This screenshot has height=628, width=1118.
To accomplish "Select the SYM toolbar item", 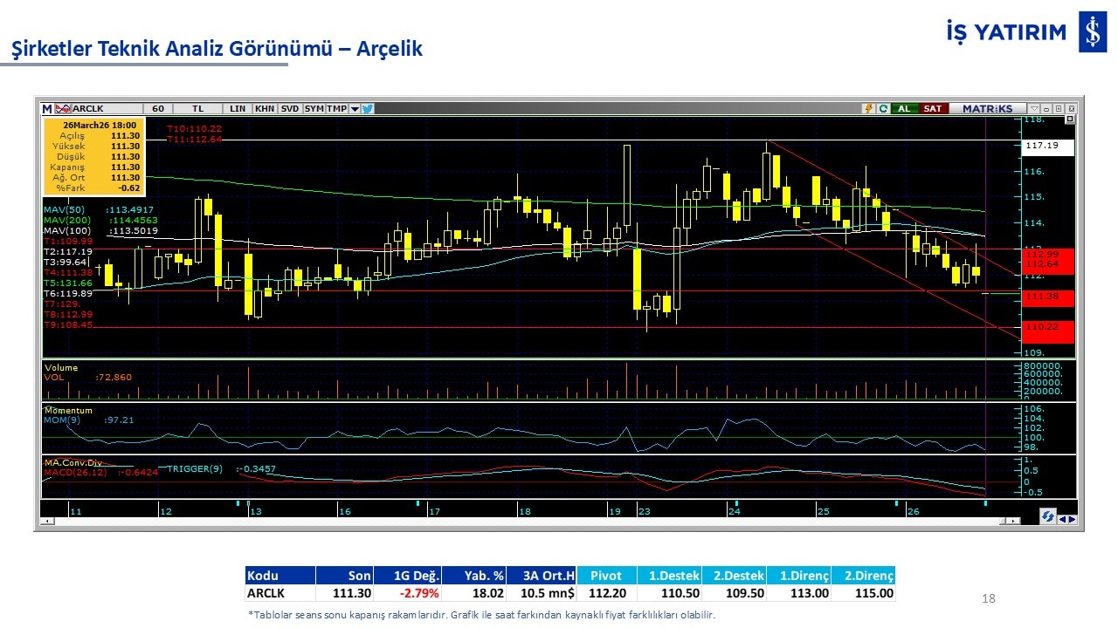I will pos(314,109).
